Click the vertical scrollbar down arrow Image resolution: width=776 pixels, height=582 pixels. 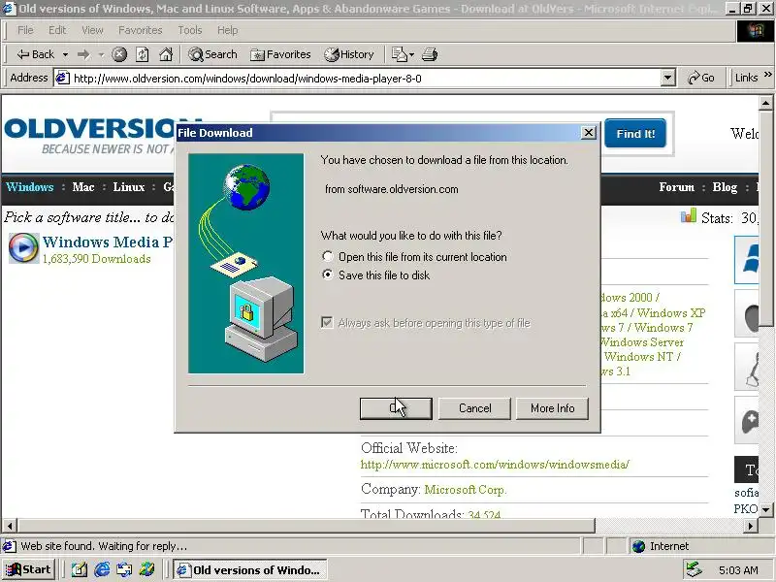click(x=765, y=509)
